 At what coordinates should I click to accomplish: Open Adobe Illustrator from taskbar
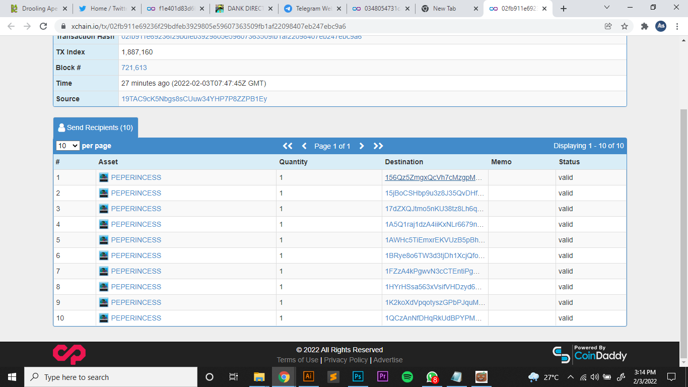[x=309, y=377]
